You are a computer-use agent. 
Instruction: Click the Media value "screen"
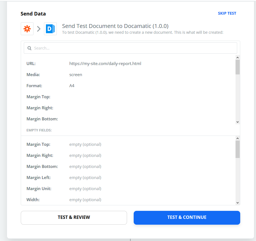pos(76,75)
